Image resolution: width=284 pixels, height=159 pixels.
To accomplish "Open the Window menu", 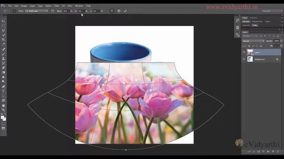I will pos(79,6).
